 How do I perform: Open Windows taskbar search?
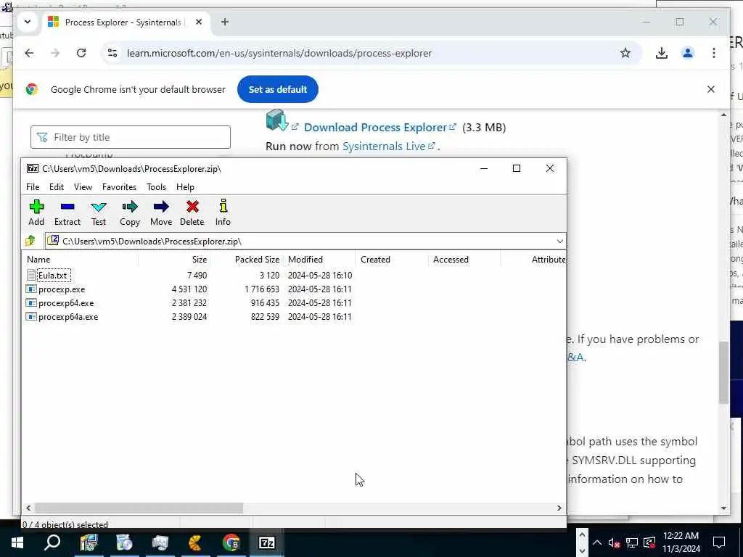pyautogui.click(x=52, y=542)
